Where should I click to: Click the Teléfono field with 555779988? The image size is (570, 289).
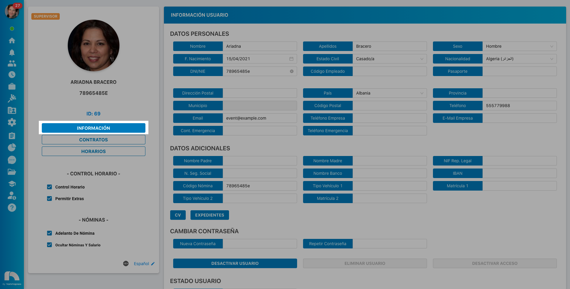[x=520, y=106]
